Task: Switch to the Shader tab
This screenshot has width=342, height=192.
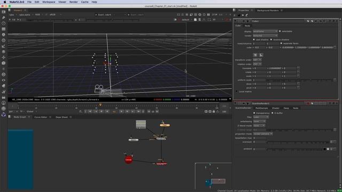Action: (x=276, y=108)
